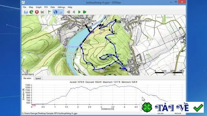Click the Rath town label on the map
Screen dimensions: 207x116
point(141,63)
